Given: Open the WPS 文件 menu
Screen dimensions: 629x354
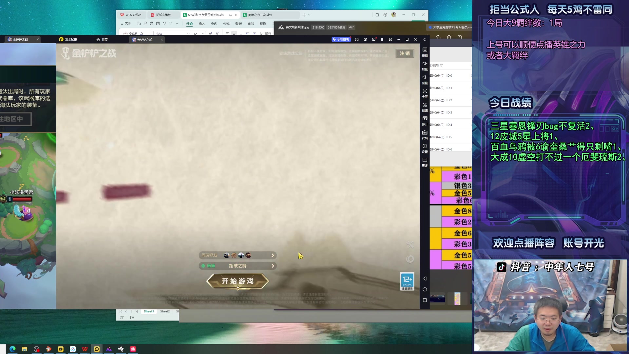Looking at the screenshot, I should click(126, 24).
